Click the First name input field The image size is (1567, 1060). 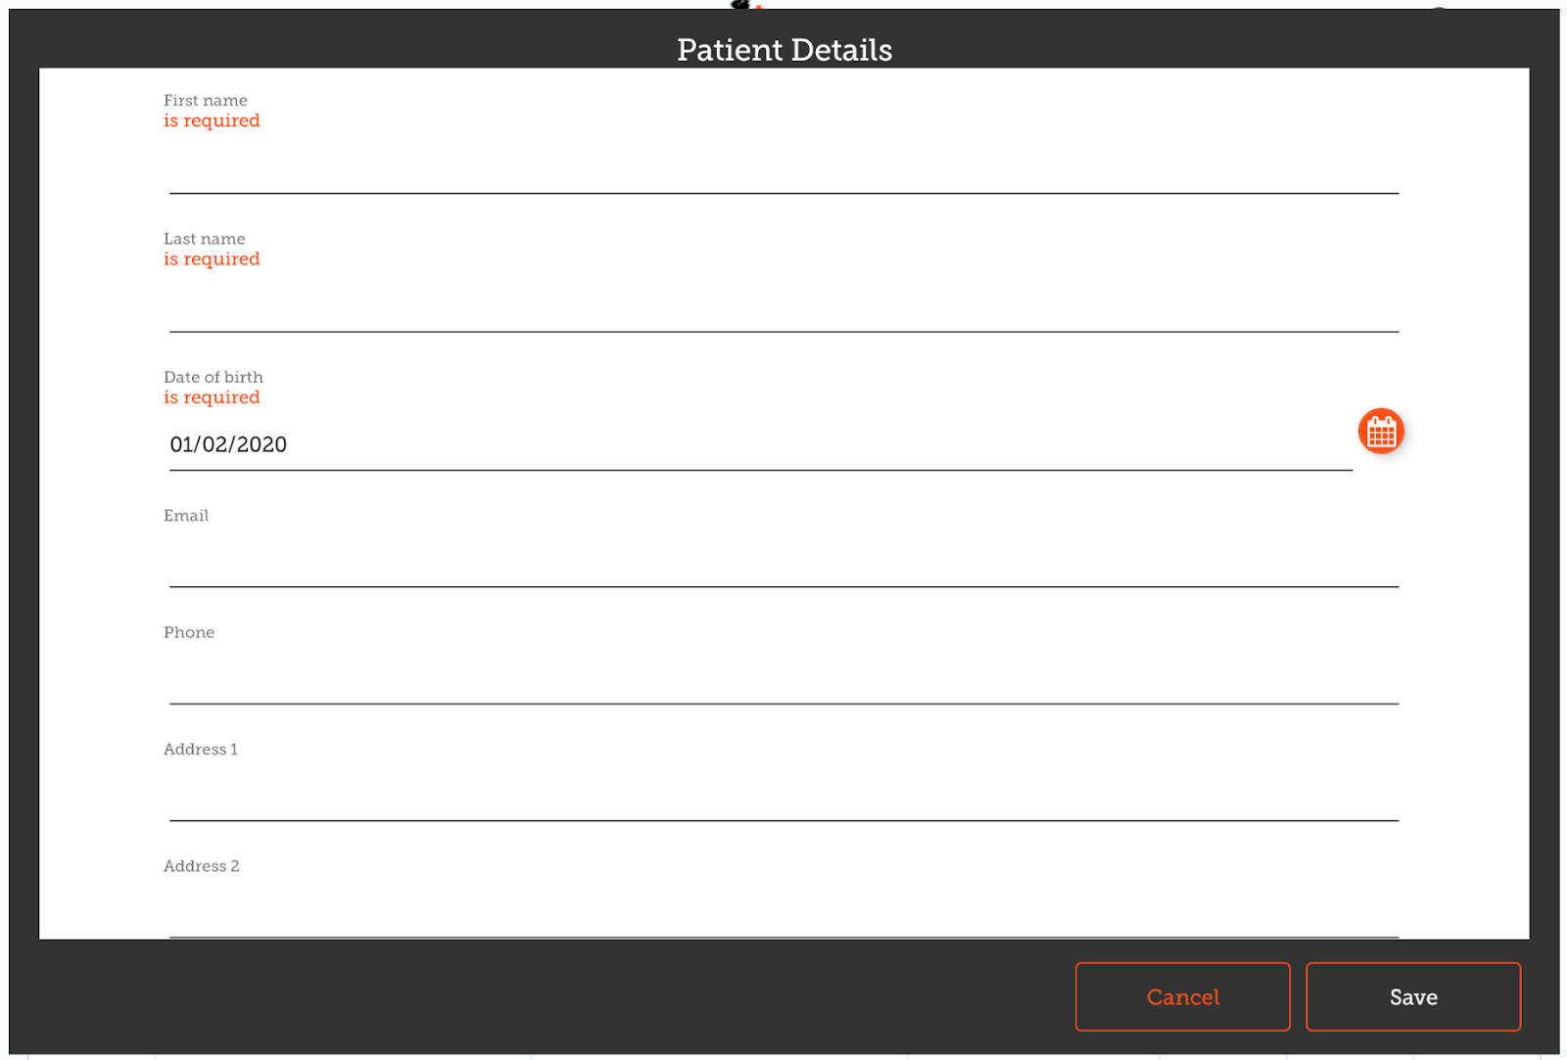tap(783, 171)
